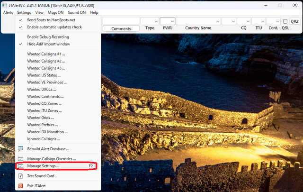303x192 pixels.
Task: Enable Debug Recording option
Action: point(58,37)
